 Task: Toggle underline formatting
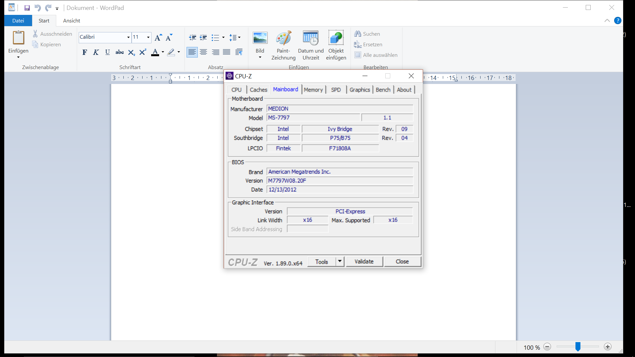(107, 52)
